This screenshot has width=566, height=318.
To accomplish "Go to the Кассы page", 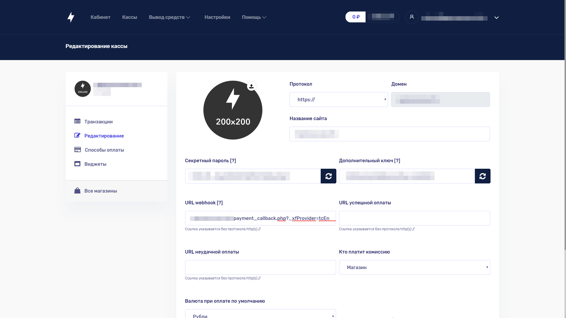I will pos(129,17).
